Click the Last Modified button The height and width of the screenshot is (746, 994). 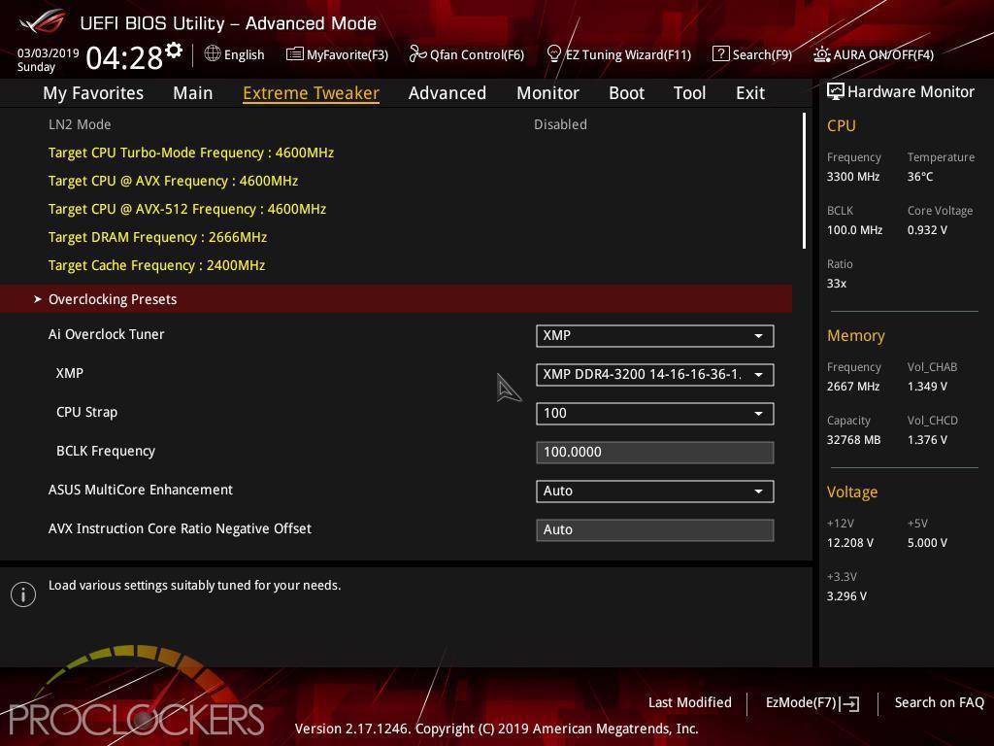click(690, 702)
